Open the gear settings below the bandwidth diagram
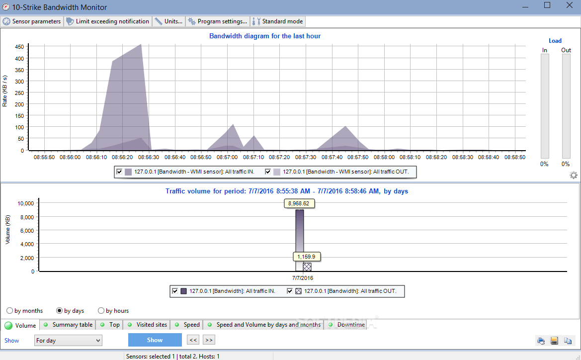Screen dimensions: 581x360 pos(574,175)
